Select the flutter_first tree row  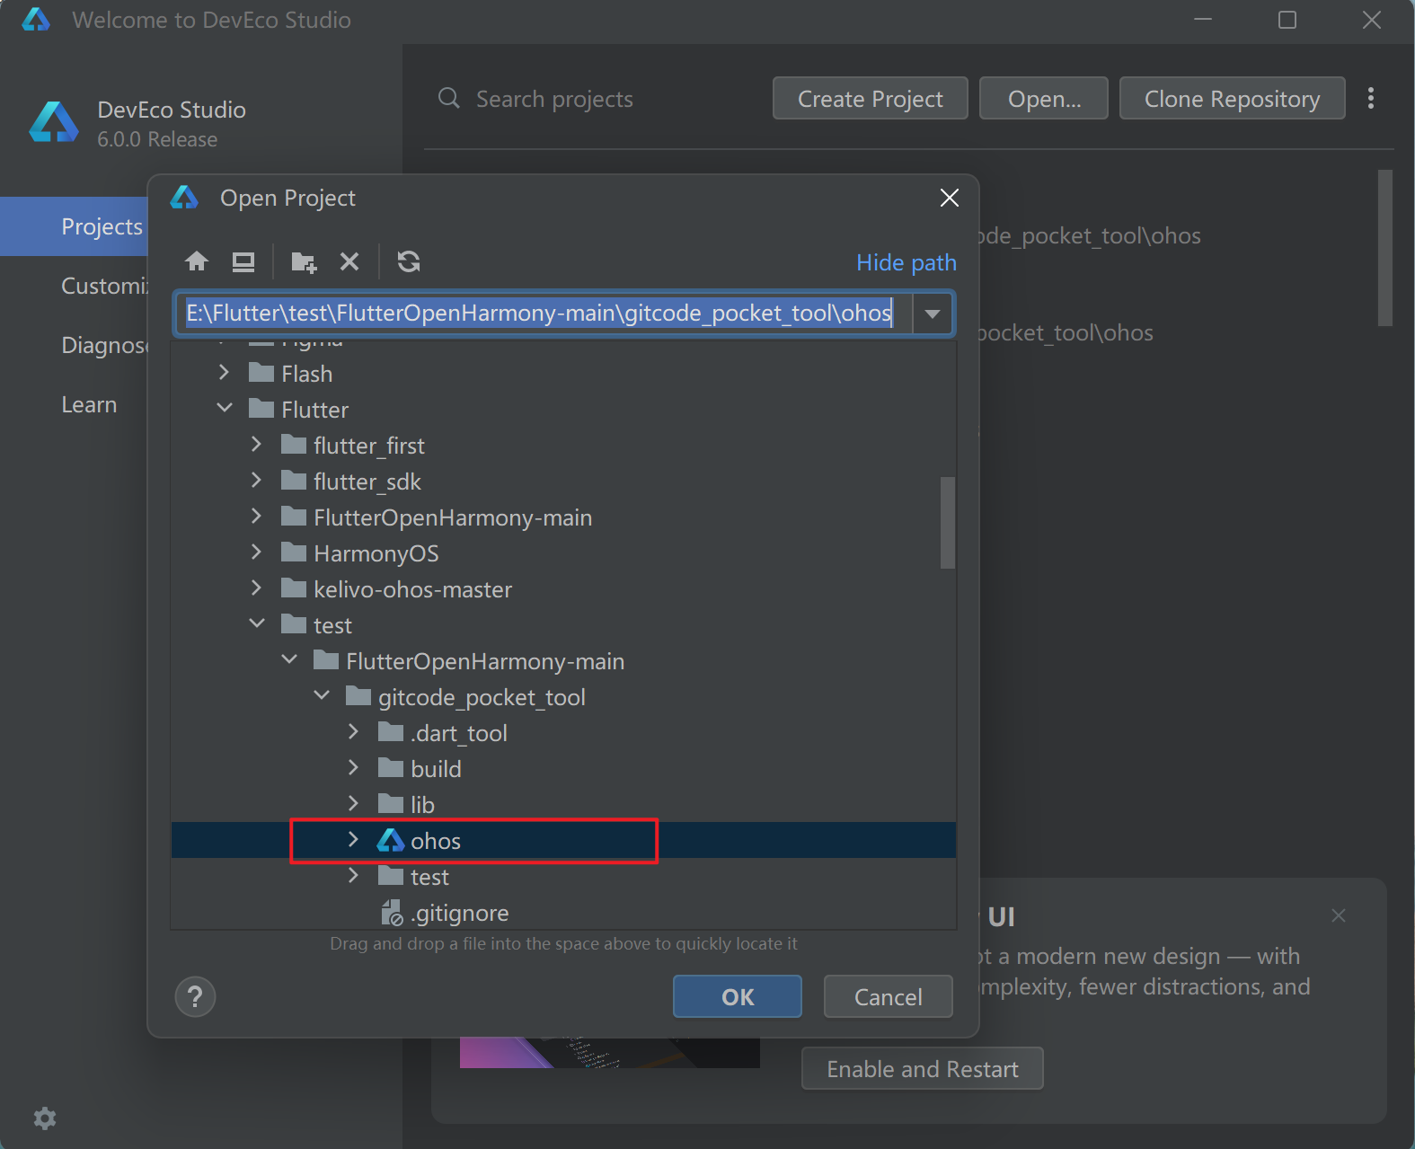pyautogui.click(x=563, y=445)
